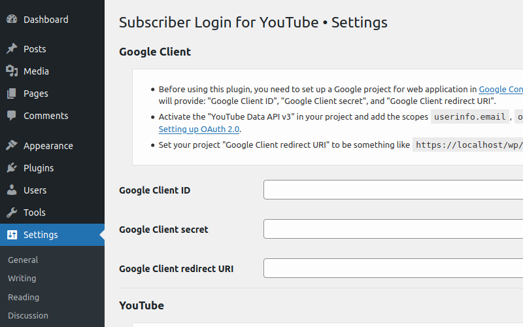Click the Appearance paintbrush icon
Screen dimensions: 523x327
12,145
